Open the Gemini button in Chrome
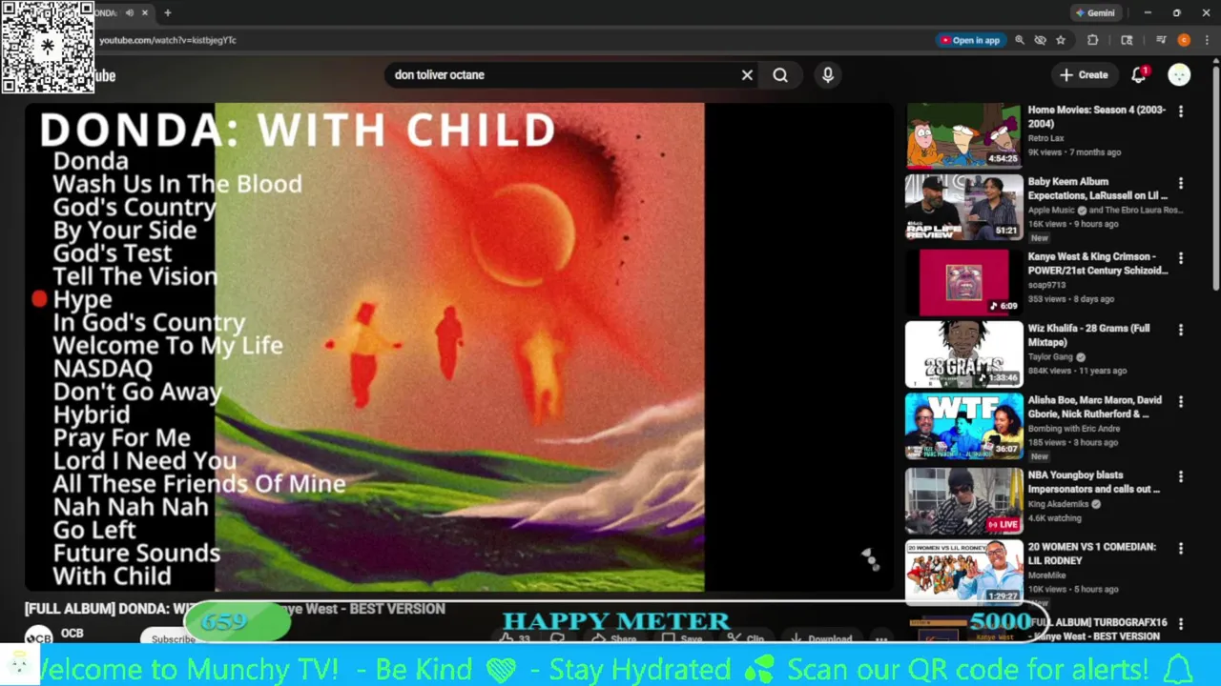The height and width of the screenshot is (686, 1221). (1095, 12)
